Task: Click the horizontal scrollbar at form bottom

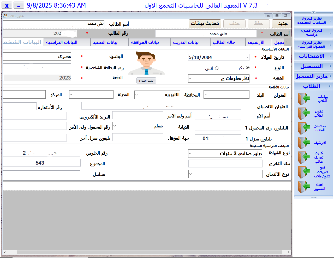Action: [146, 253]
